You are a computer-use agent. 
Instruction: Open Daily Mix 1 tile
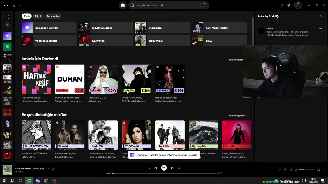click(x=106, y=41)
